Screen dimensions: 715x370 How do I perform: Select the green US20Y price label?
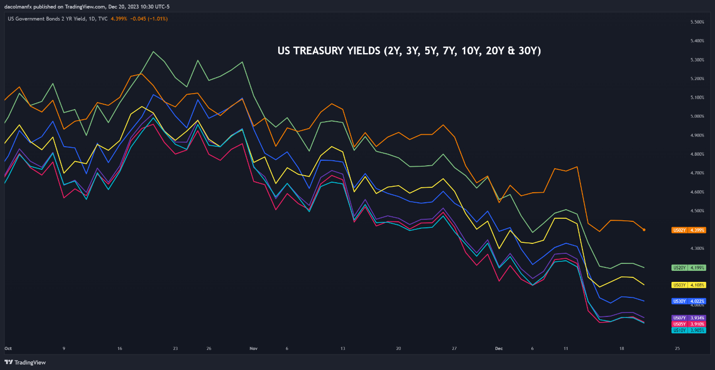click(688, 268)
